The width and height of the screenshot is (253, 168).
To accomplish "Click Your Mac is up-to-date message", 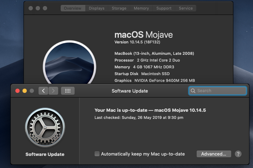I will click(150, 110).
